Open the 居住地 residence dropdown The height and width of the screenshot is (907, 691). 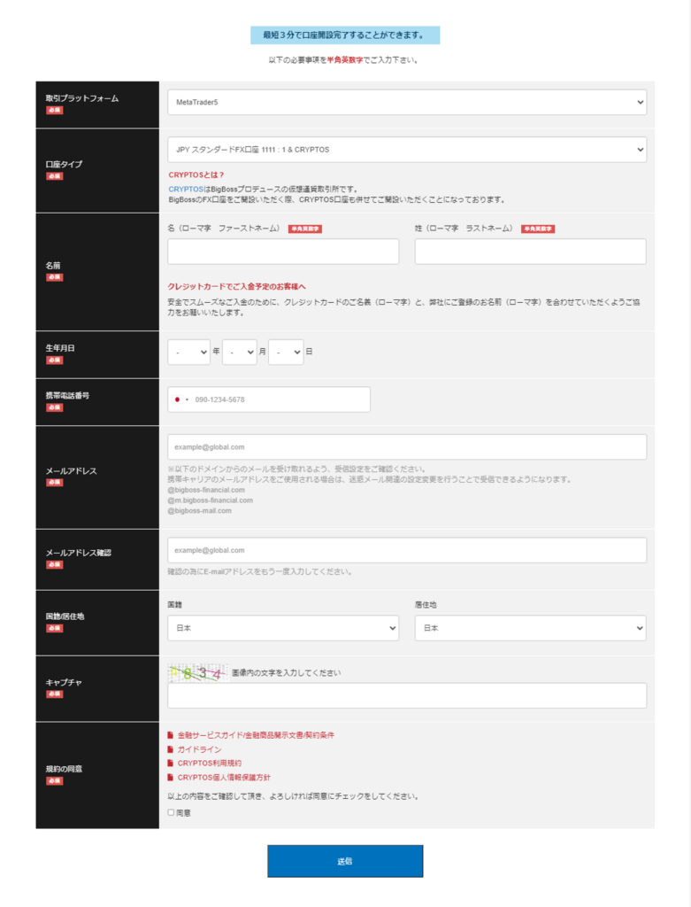pos(530,628)
